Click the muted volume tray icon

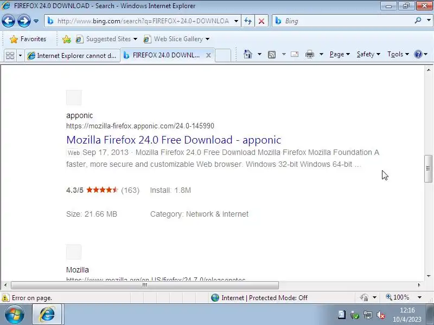point(381,315)
